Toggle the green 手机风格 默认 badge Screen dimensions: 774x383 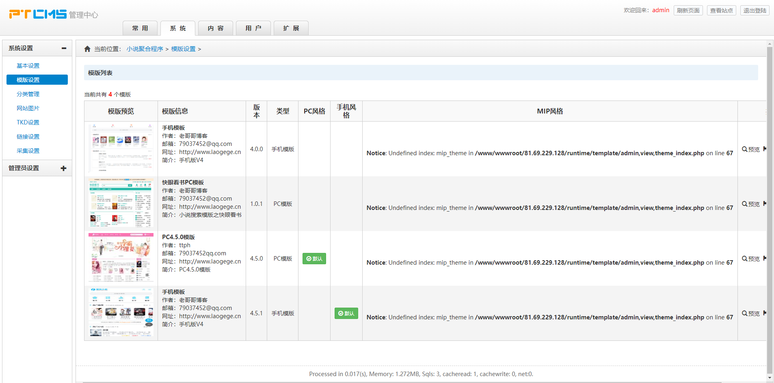[346, 313]
